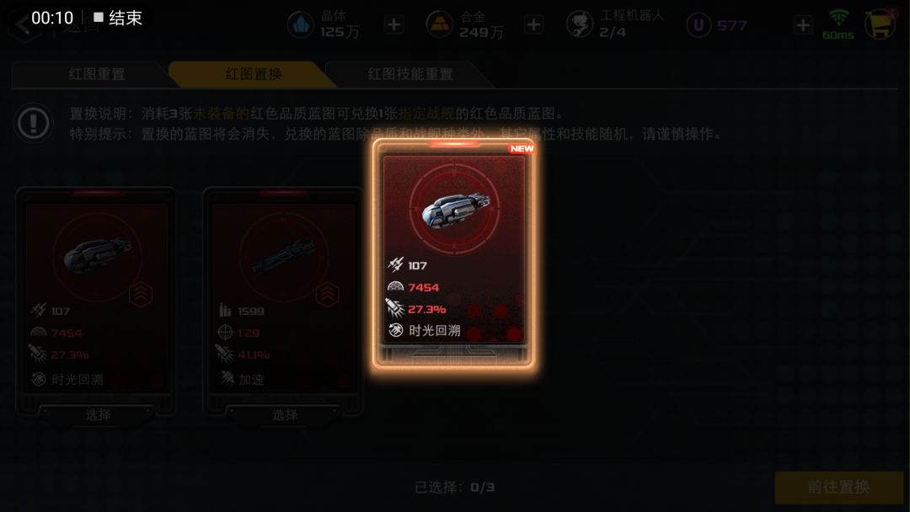Tap the blue crystal 晶体 resource icon
This screenshot has height=512, width=910.
pyautogui.click(x=301, y=25)
